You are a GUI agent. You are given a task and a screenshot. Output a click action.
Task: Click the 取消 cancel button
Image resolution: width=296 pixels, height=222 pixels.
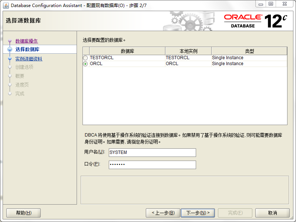point(272,213)
